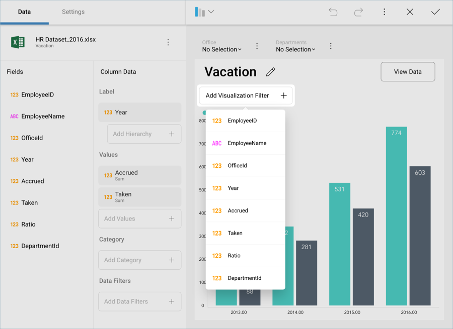Click the pencil icon next to Vacation title
The image size is (453, 329).
tap(271, 72)
